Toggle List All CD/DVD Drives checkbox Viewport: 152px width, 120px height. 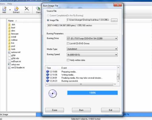coord(68,44)
